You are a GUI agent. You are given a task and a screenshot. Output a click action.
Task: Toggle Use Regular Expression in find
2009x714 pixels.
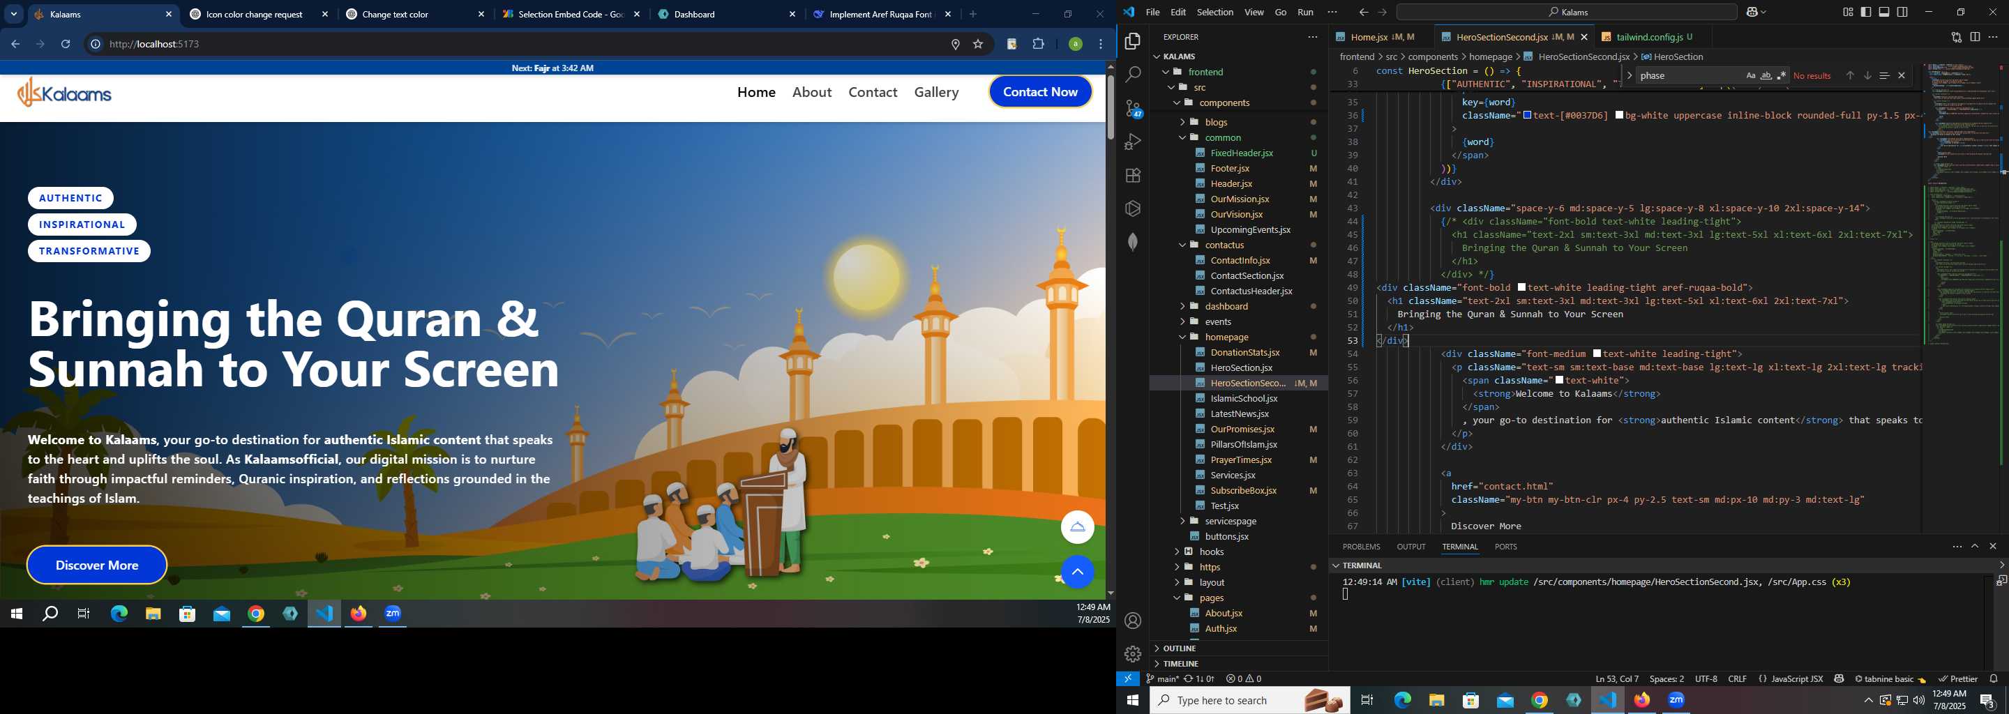click(1782, 75)
